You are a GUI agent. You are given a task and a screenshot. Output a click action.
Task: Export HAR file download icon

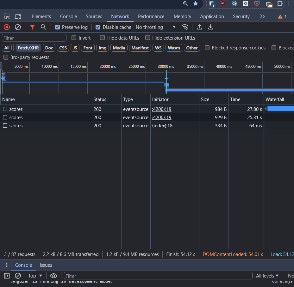pos(210,27)
